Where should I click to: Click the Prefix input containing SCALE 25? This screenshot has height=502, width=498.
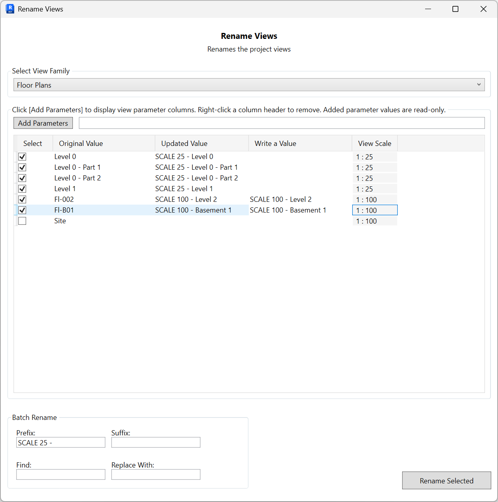pos(60,442)
